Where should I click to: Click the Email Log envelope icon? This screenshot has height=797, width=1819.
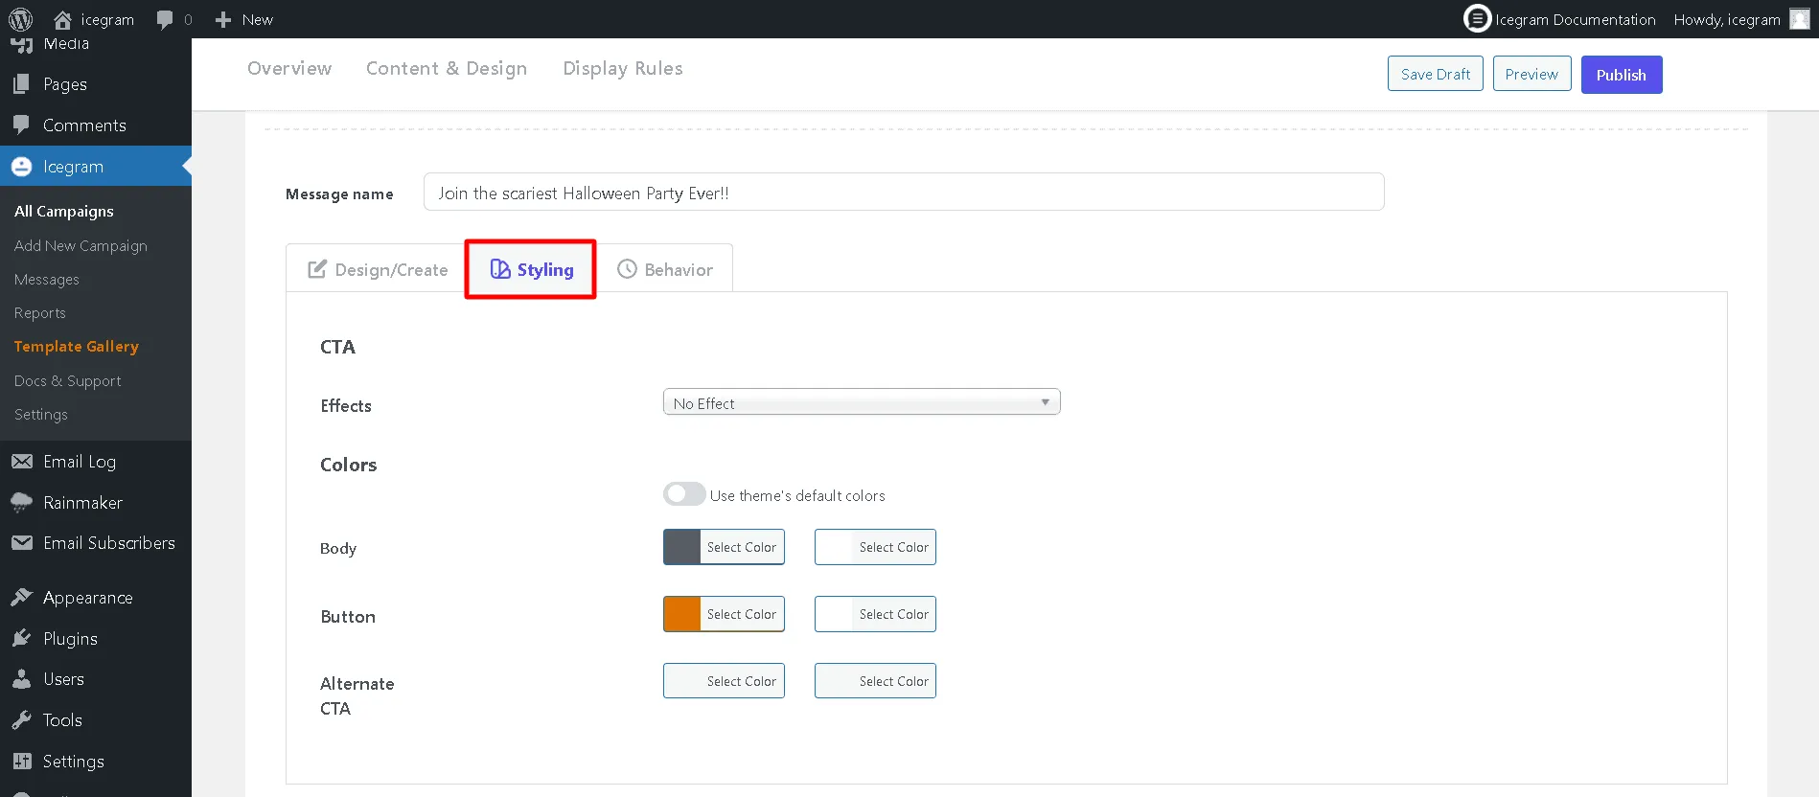tap(21, 462)
